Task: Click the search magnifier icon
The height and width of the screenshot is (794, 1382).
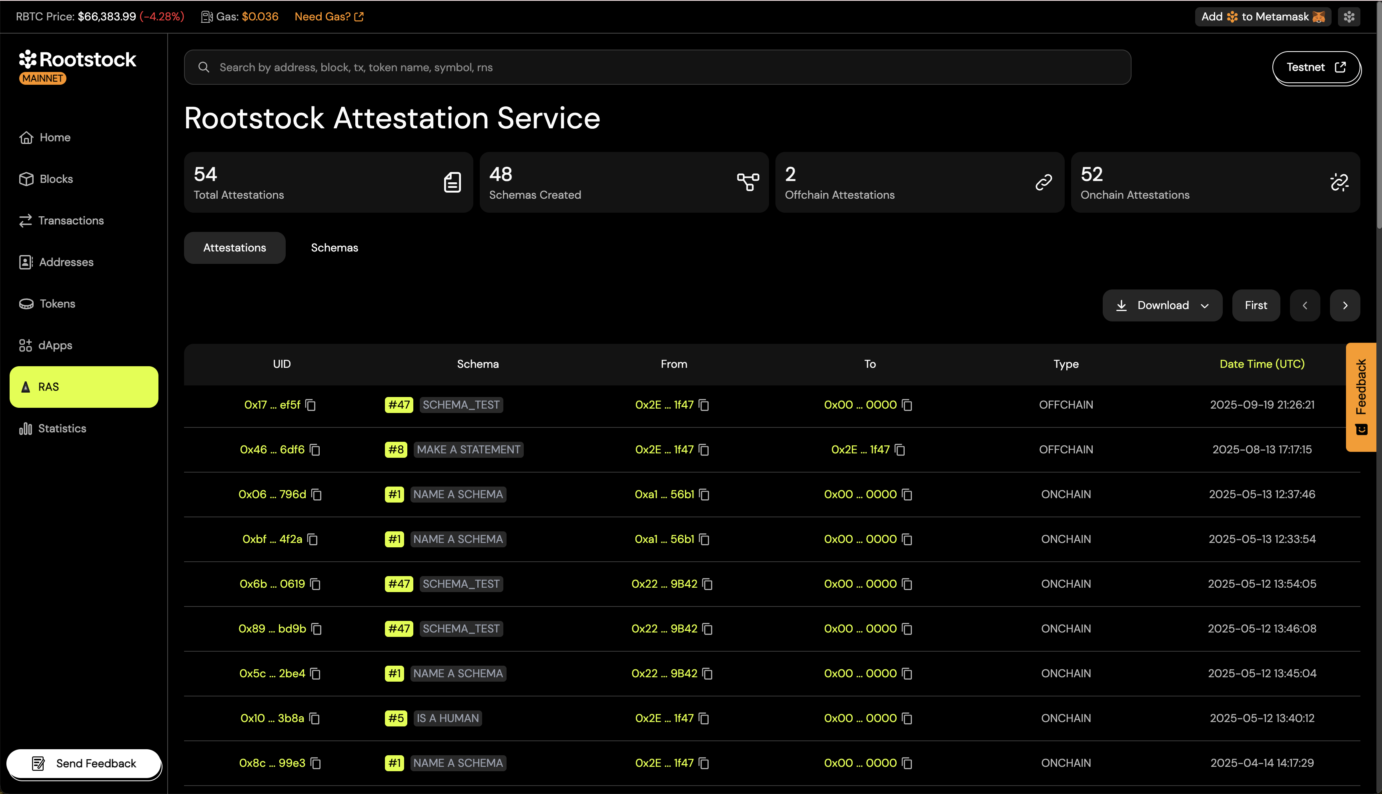Action: [204, 67]
